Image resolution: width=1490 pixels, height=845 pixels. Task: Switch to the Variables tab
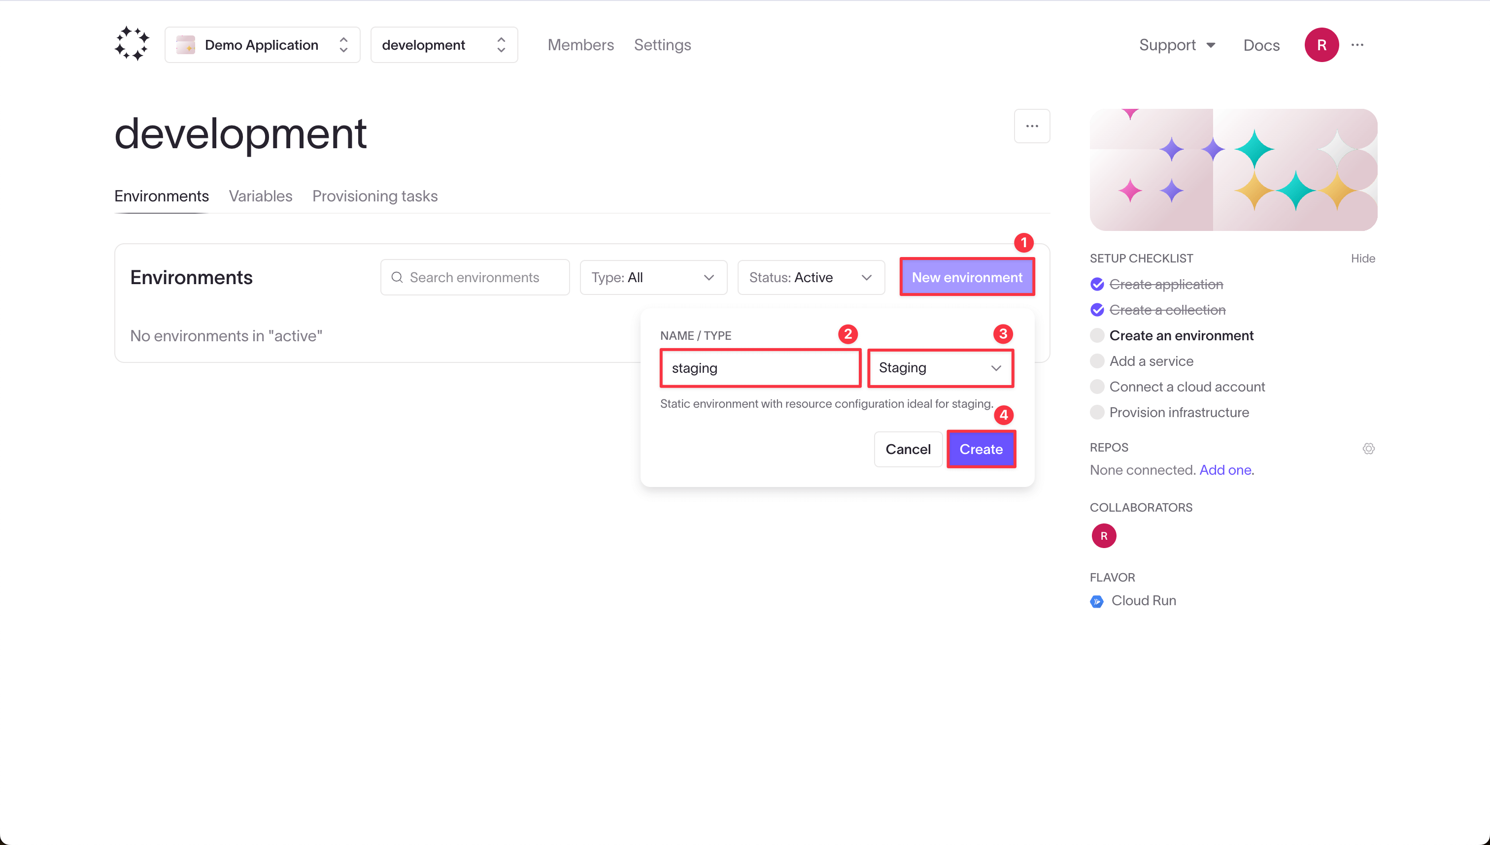coord(260,196)
